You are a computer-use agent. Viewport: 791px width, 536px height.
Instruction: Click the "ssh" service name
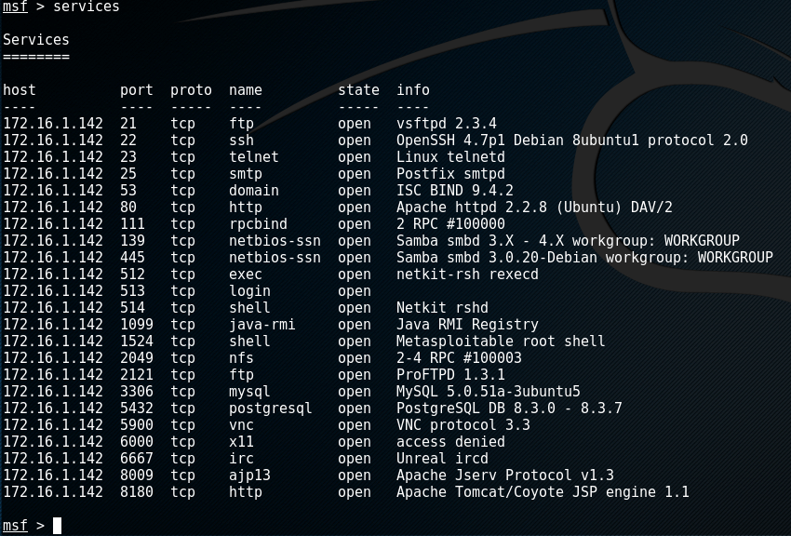tap(241, 141)
